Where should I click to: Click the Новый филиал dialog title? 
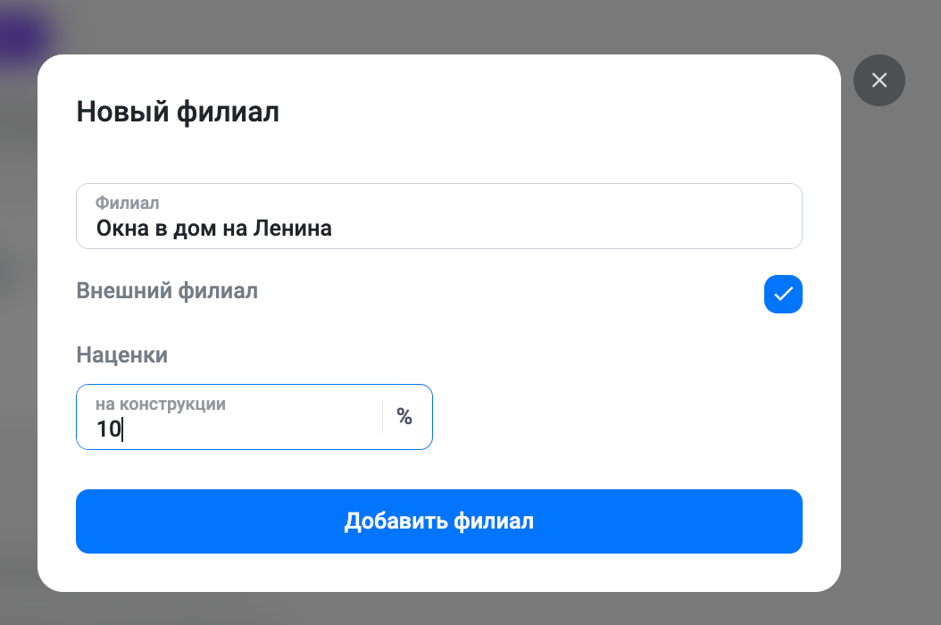pos(178,112)
